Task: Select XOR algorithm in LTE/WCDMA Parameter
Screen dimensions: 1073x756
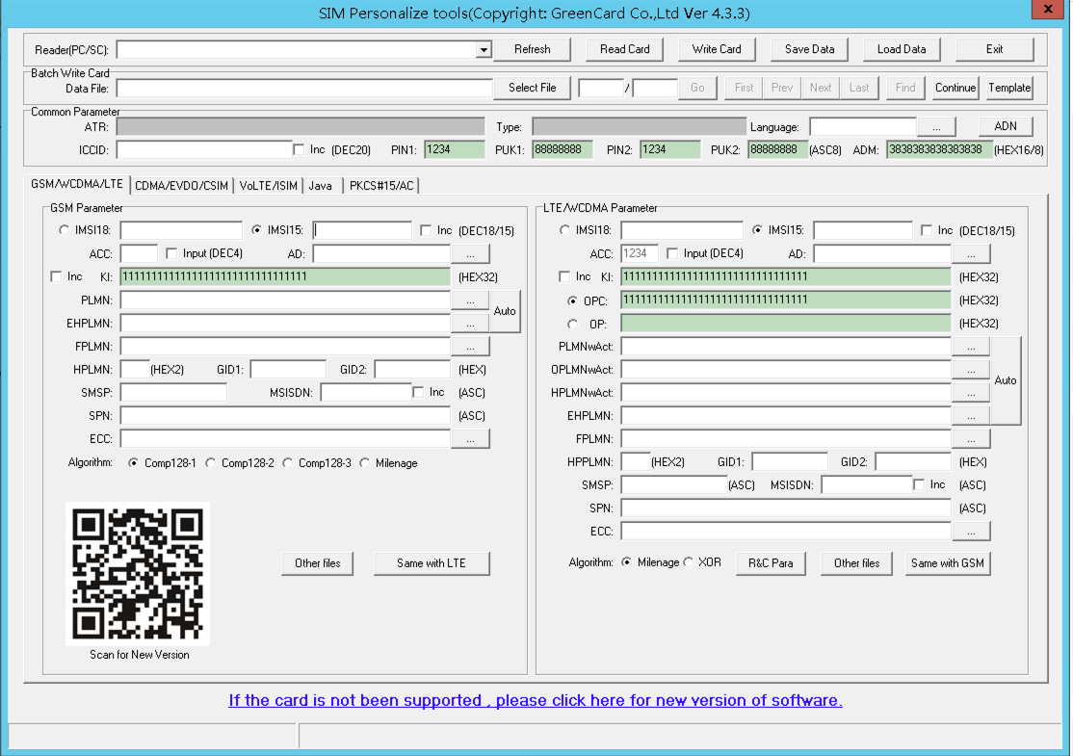Action: (x=690, y=561)
